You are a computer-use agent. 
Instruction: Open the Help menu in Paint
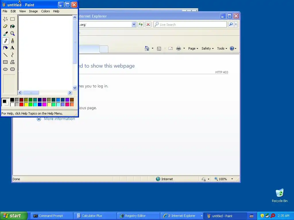(56, 11)
